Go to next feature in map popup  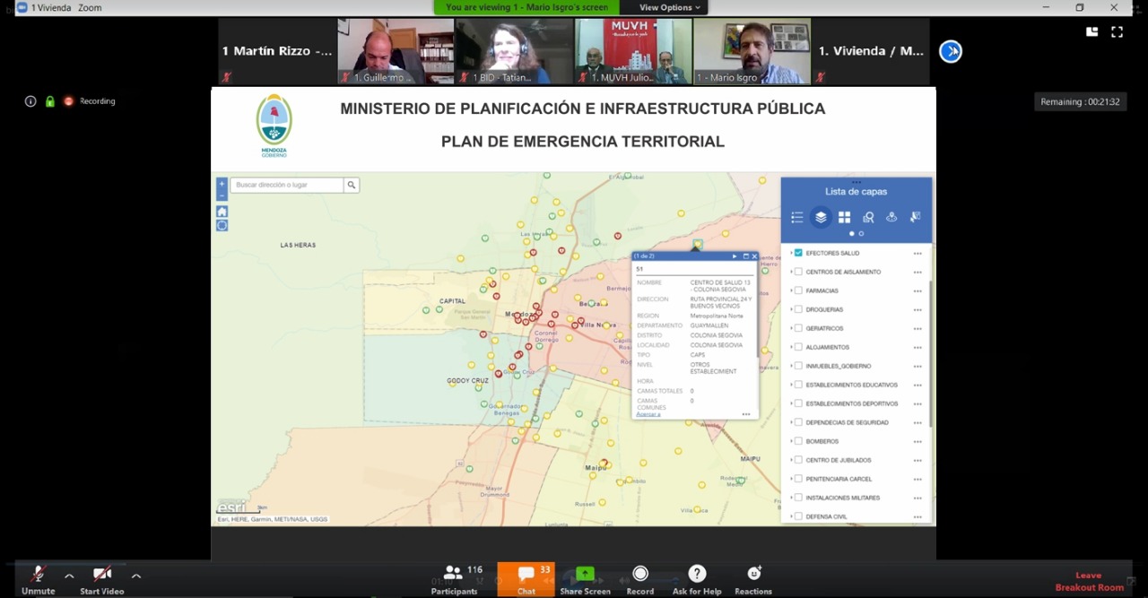(735, 256)
